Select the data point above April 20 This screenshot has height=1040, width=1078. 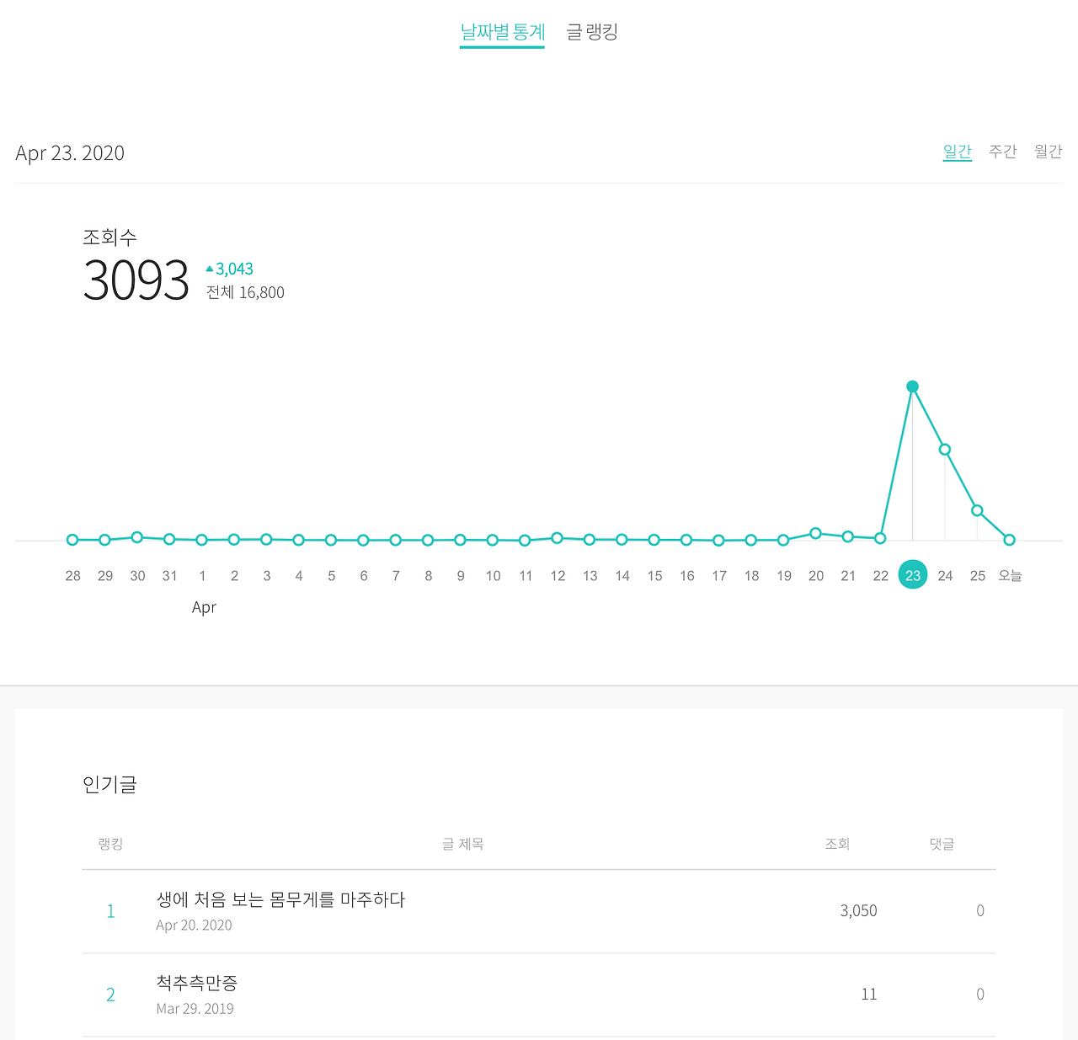pyautogui.click(x=815, y=532)
